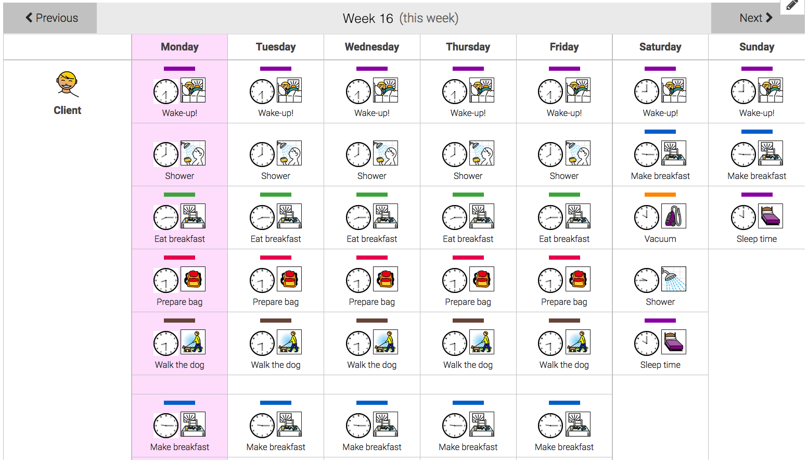Select Saturday's Sleep time bed icon
Viewport: 808px width, 460px height.
coord(673,342)
